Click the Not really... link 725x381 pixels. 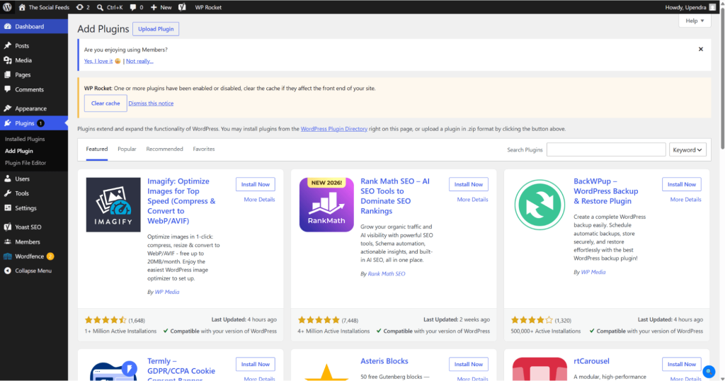[139, 61]
